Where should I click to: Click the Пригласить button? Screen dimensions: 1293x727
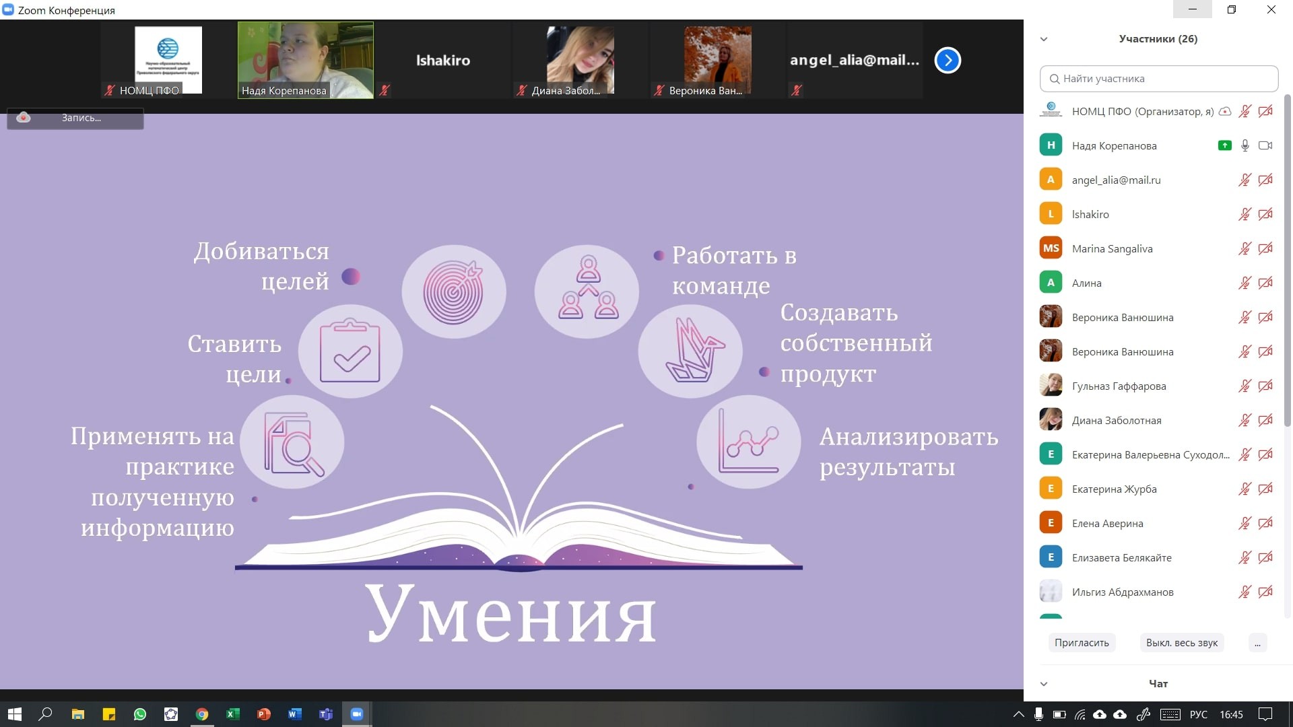click(1082, 643)
